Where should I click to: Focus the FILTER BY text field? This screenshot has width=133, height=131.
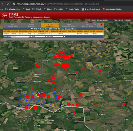click(20, 37)
